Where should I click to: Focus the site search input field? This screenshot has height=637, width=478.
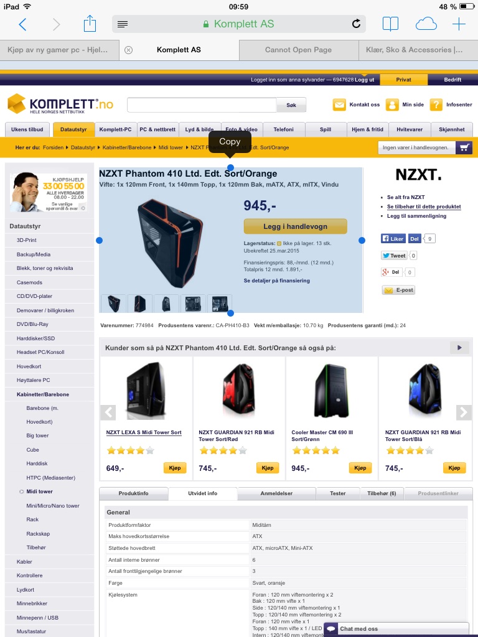pos(202,105)
